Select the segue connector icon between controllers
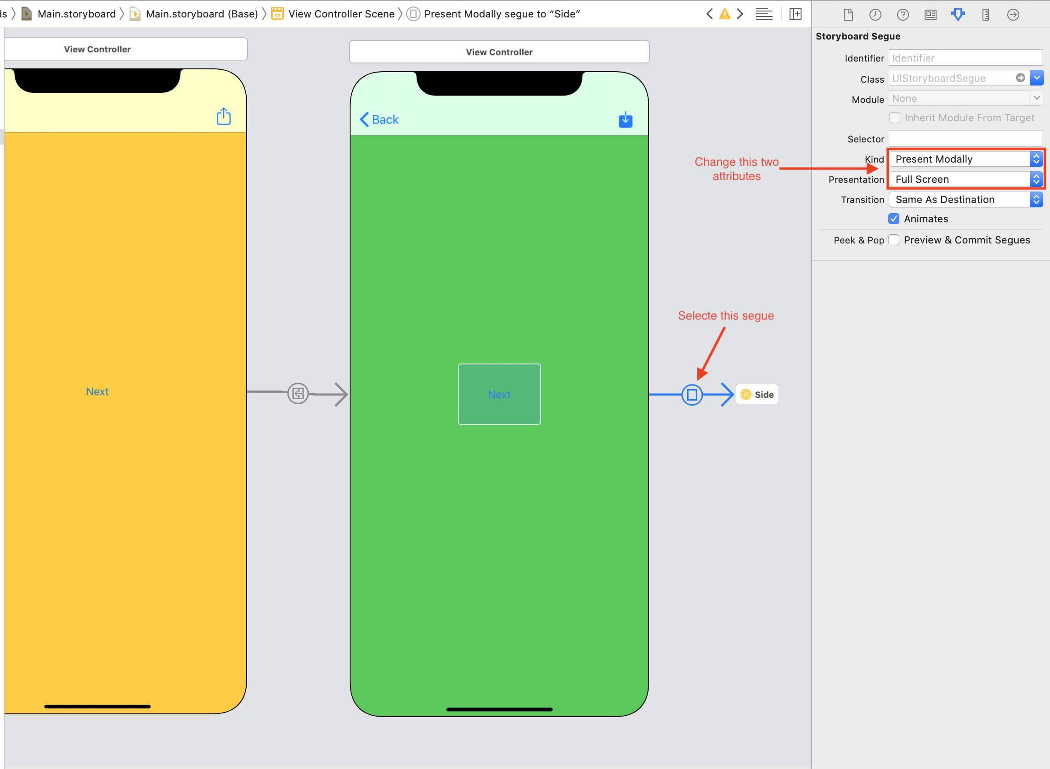This screenshot has width=1050, height=769. click(692, 394)
